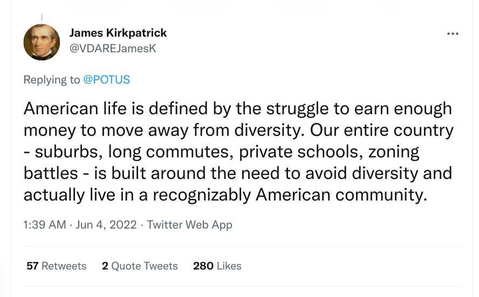
Task: Follow the @POTUS mention link
Action: click(106, 80)
